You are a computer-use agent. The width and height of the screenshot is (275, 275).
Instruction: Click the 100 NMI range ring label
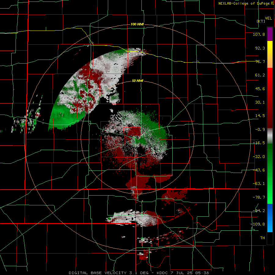(x=137, y=24)
